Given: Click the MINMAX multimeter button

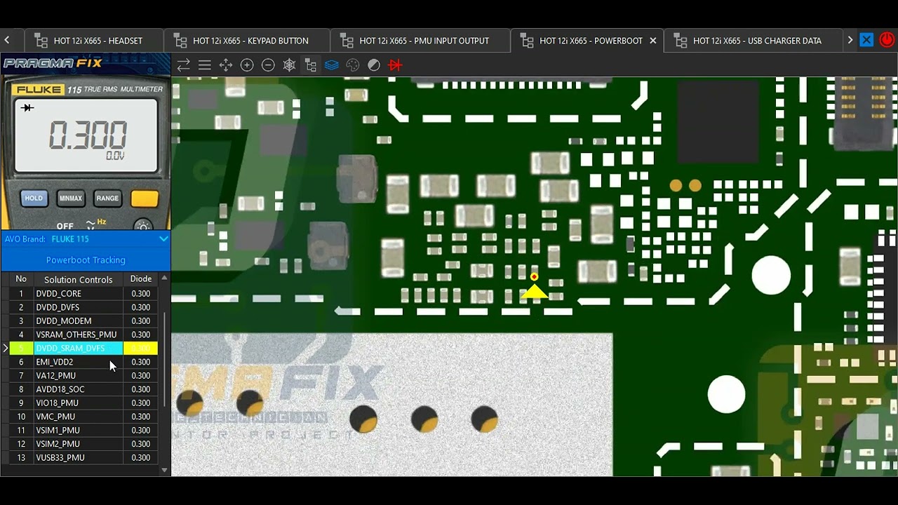Looking at the screenshot, I should (70, 198).
